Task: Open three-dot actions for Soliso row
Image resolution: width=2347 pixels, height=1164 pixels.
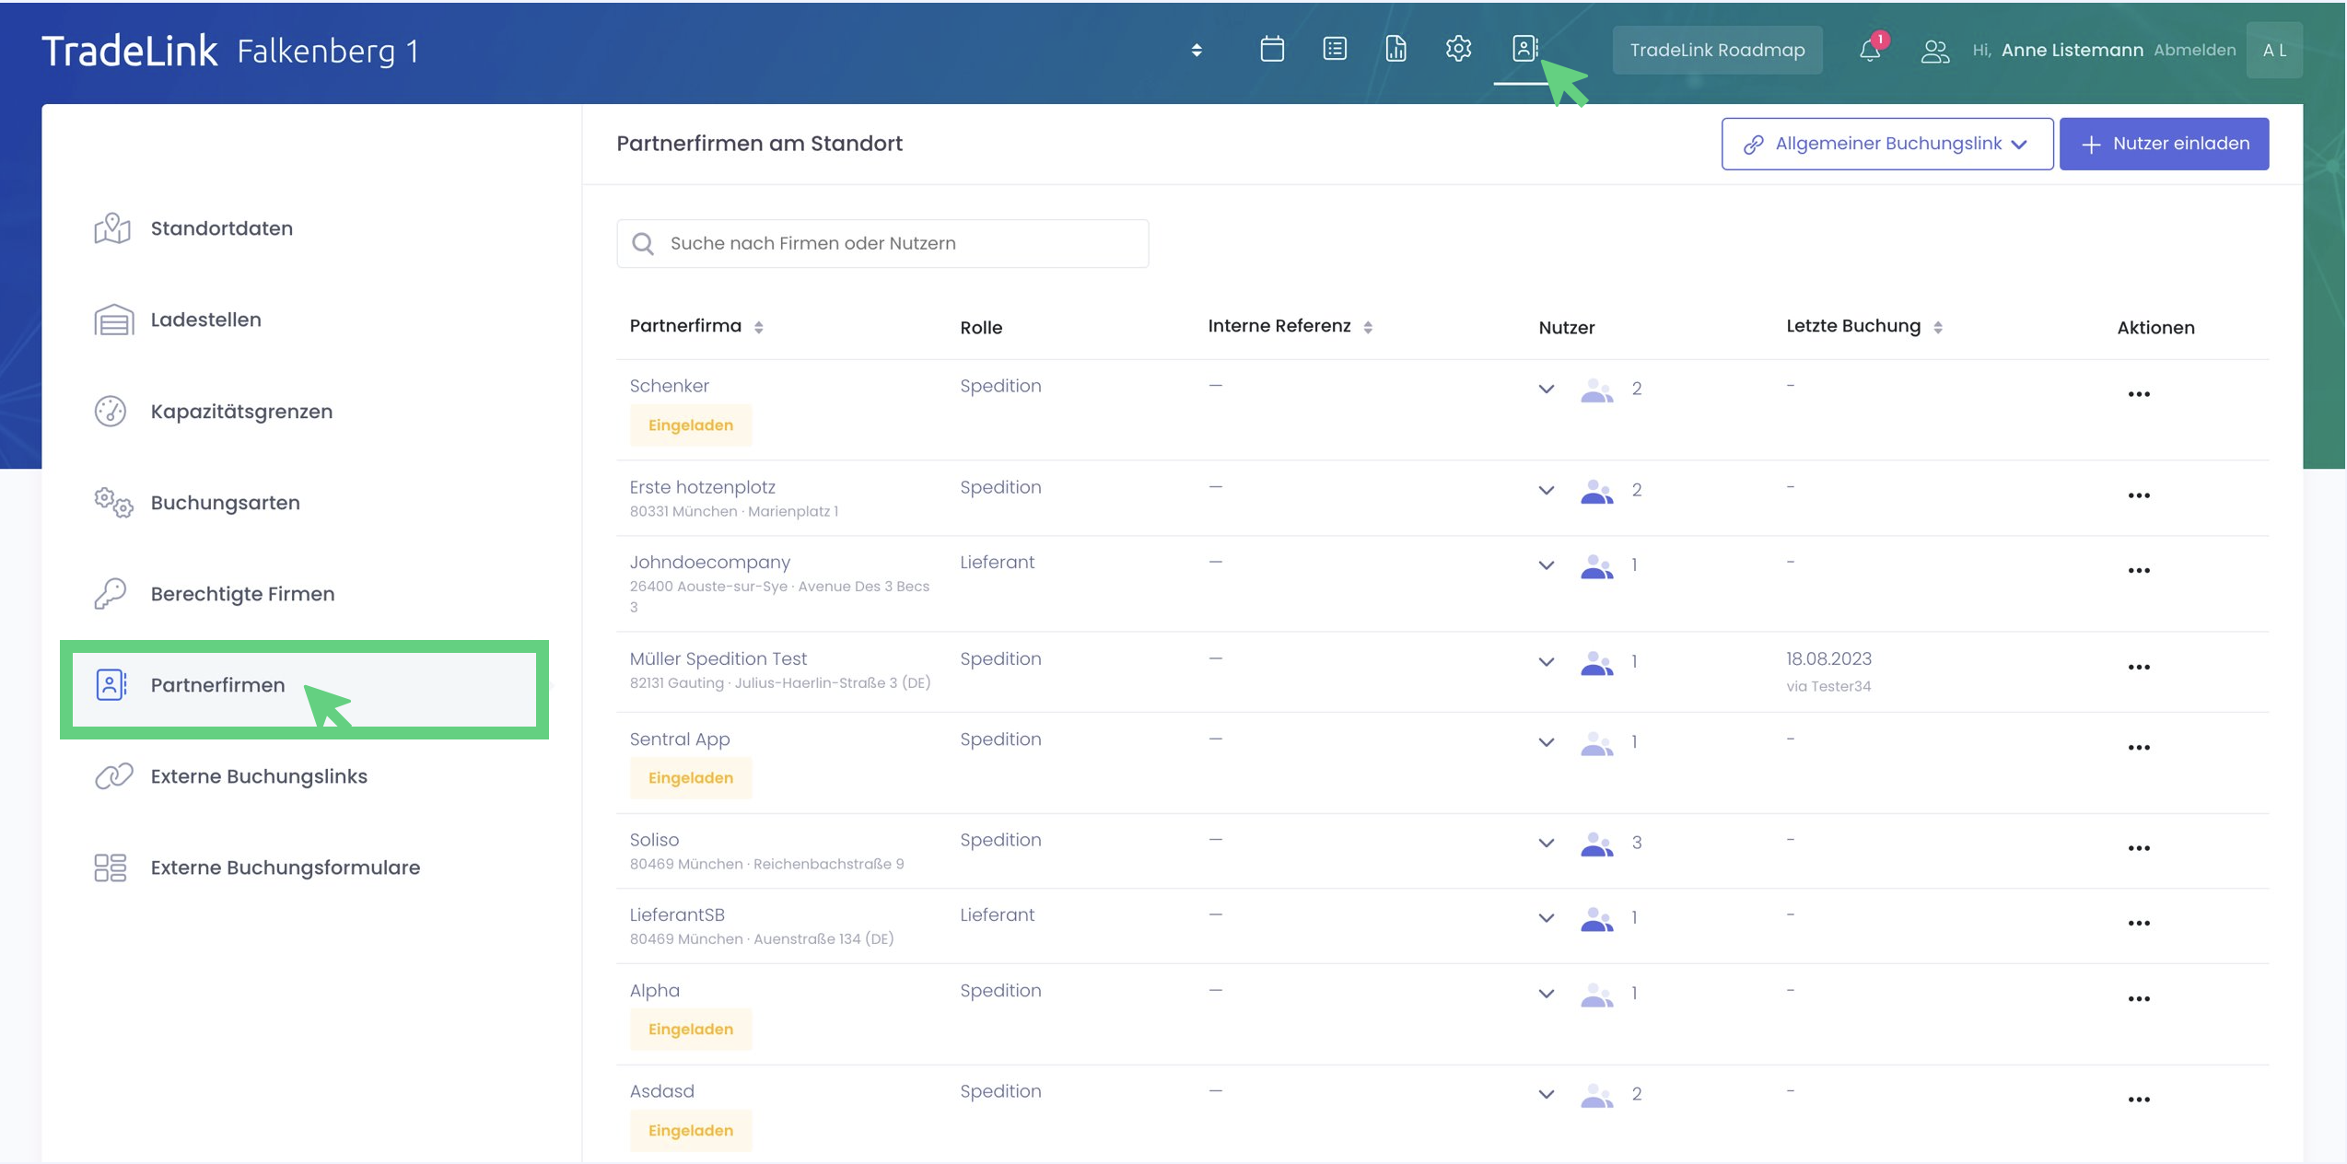Action: (x=2138, y=848)
